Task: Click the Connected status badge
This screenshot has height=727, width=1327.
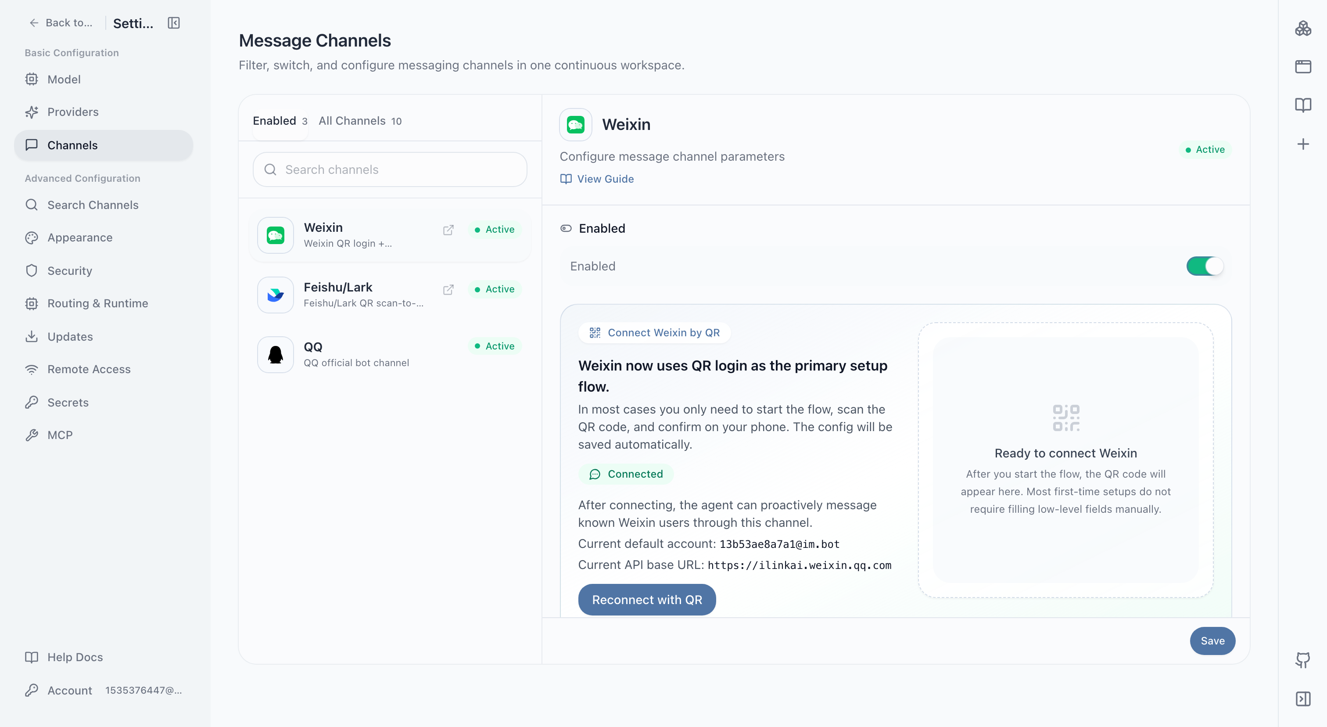Action: click(626, 474)
